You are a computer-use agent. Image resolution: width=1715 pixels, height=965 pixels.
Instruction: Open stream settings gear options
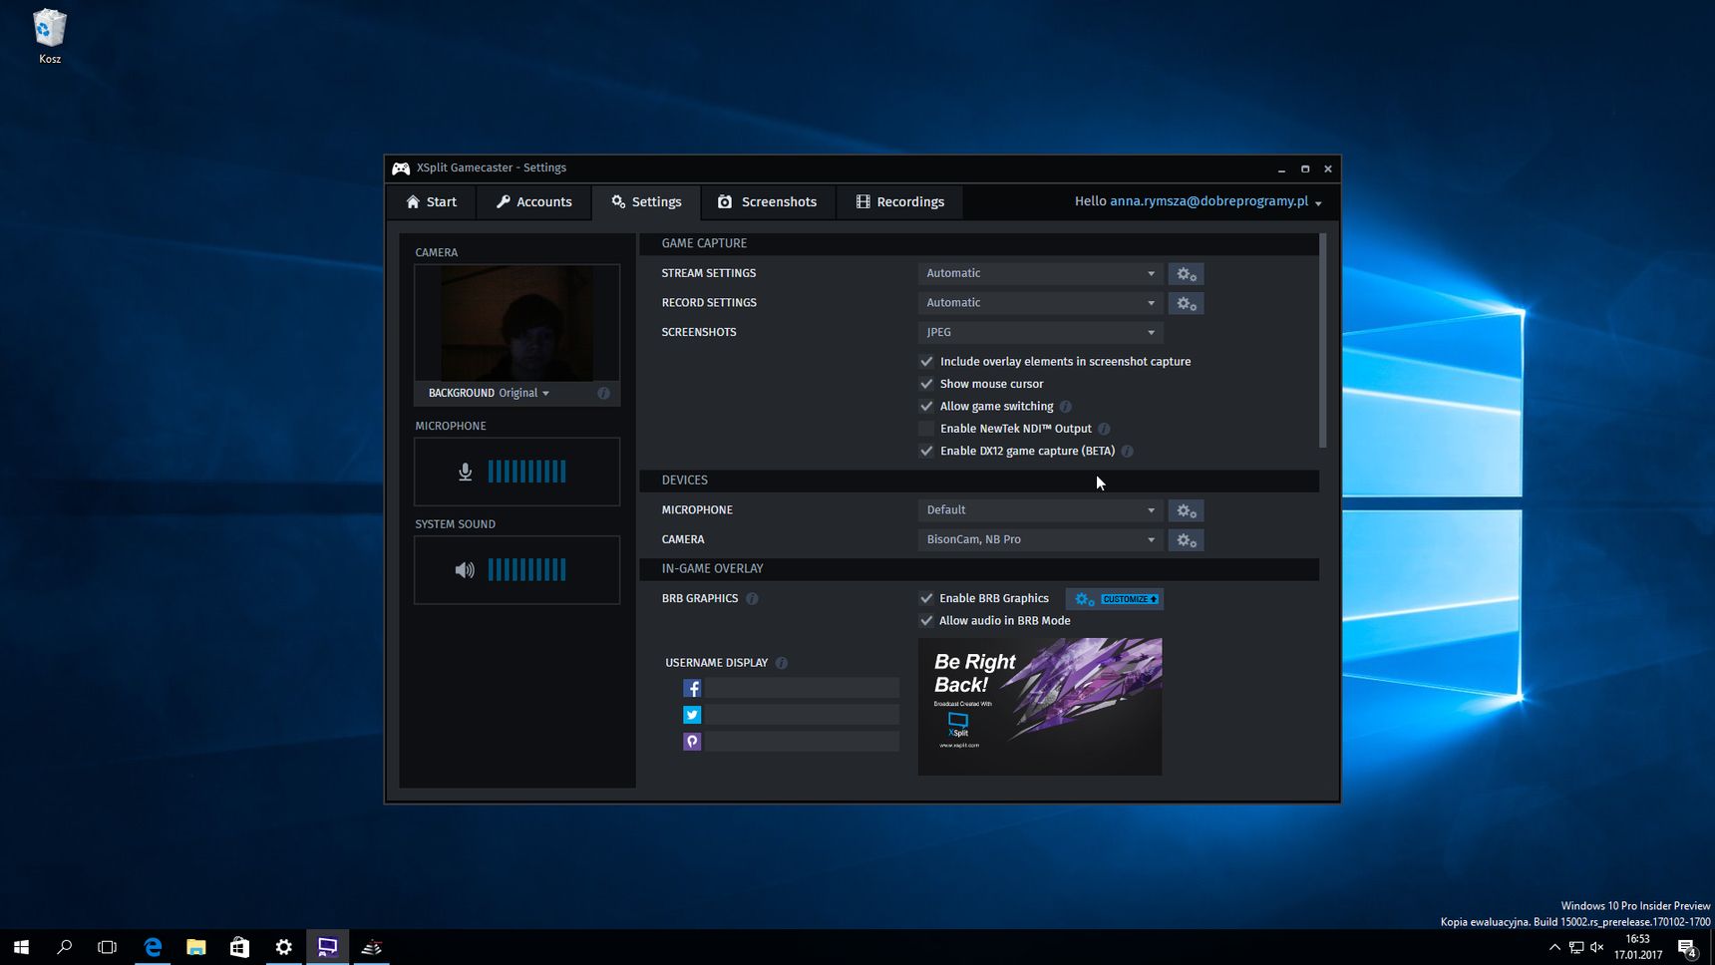tap(1186, 274)
